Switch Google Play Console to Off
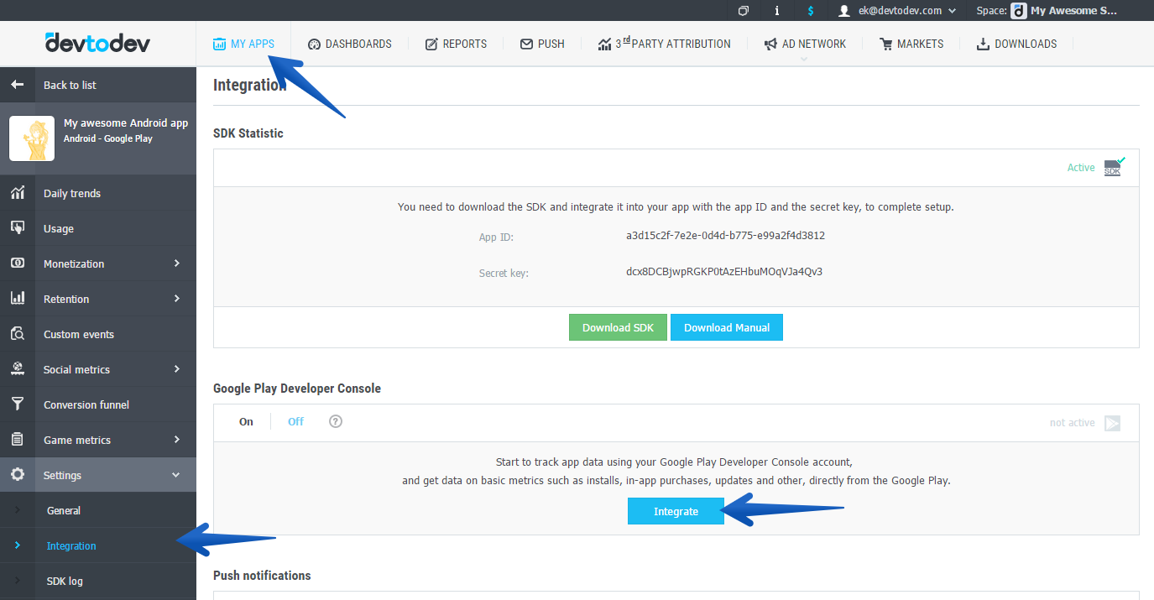1154x600 pixels. coord(295,421)
